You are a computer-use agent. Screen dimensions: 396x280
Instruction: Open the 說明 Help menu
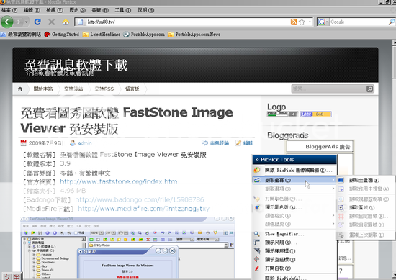[x=145, y=10]
